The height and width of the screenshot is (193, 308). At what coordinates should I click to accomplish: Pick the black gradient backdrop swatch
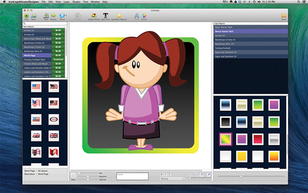(225, 122)
